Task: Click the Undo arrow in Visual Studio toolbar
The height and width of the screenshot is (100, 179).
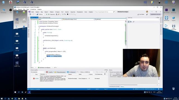Action: [30, 14]
